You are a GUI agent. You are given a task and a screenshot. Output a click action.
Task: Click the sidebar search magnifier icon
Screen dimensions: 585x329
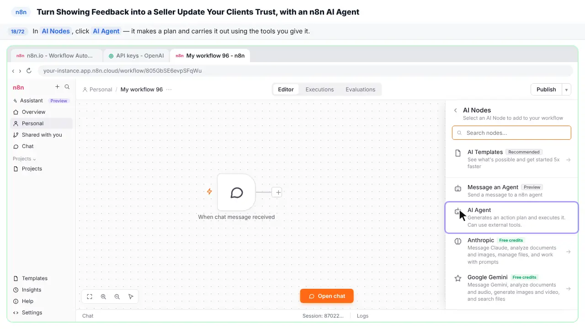(x=67, y=87)
